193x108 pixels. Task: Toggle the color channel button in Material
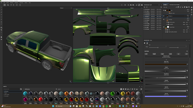pyautogui.click(x=146, y=54)
